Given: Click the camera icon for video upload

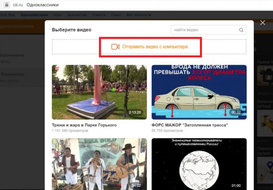Looking at the screenshot, I should (115, 46).
